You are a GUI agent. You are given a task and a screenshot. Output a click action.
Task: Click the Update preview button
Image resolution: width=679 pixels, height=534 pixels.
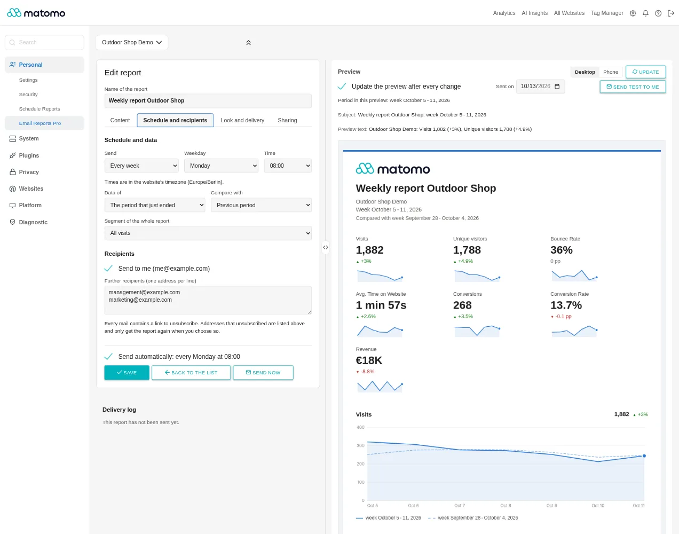click(646, 72)
